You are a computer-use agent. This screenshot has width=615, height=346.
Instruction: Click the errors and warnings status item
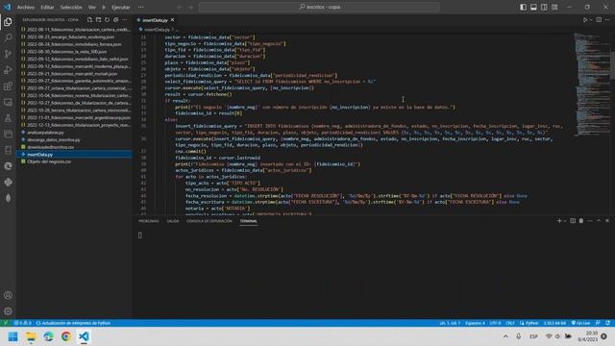22,323
